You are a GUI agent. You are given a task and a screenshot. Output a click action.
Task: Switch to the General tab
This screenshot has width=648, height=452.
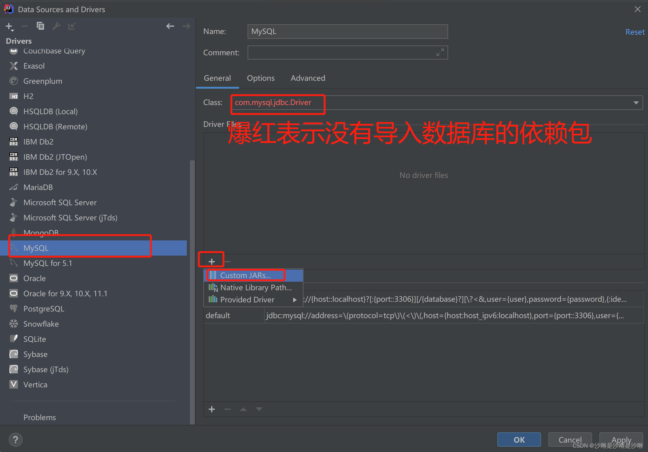[217, 78]
